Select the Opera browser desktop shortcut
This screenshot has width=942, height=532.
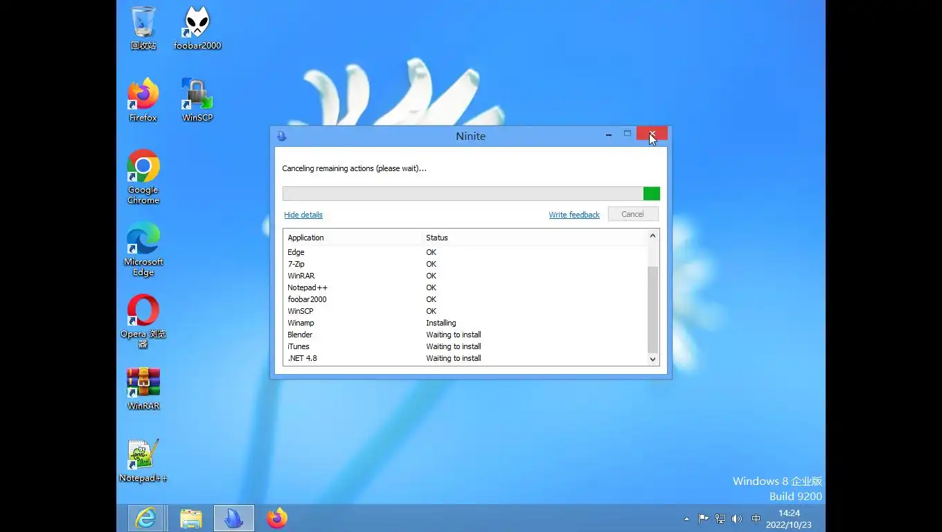(x=143, y=321)
